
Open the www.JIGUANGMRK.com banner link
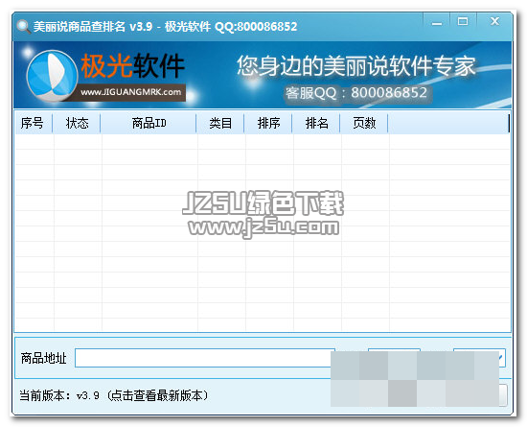[130, 92]
